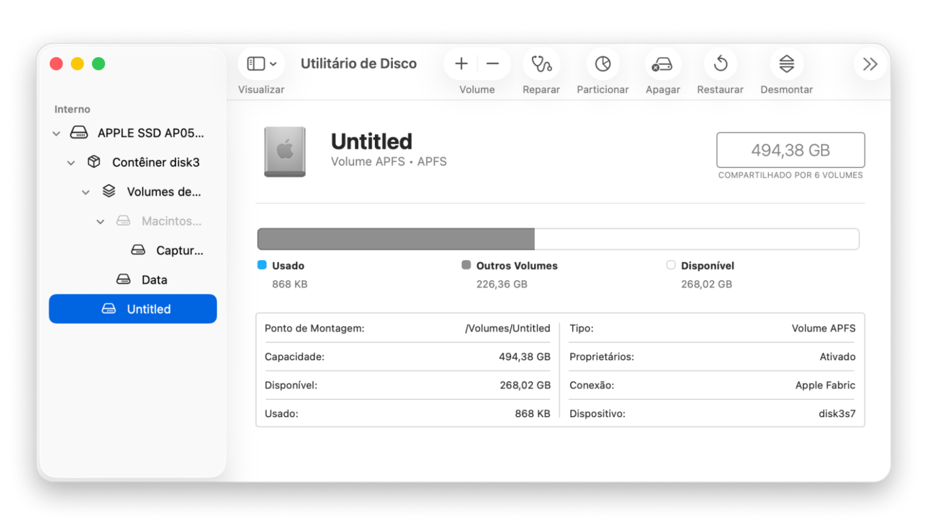
Task: Click the Desmontar unmount icon
Action: tap(786, 64)
